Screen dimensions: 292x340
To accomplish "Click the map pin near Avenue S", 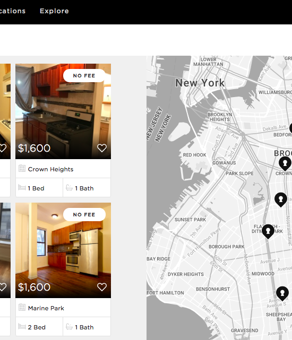I will (282, 294).
